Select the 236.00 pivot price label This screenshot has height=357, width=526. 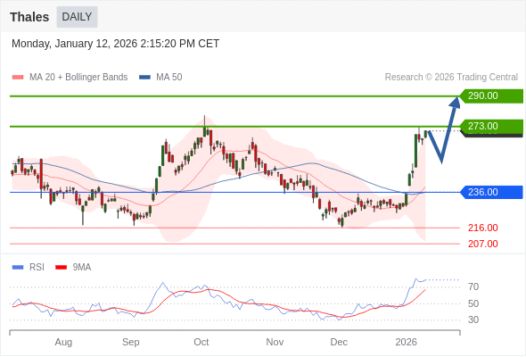(491, 192)
